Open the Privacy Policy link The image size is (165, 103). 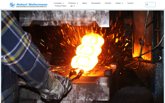click(x=61, y=6)
